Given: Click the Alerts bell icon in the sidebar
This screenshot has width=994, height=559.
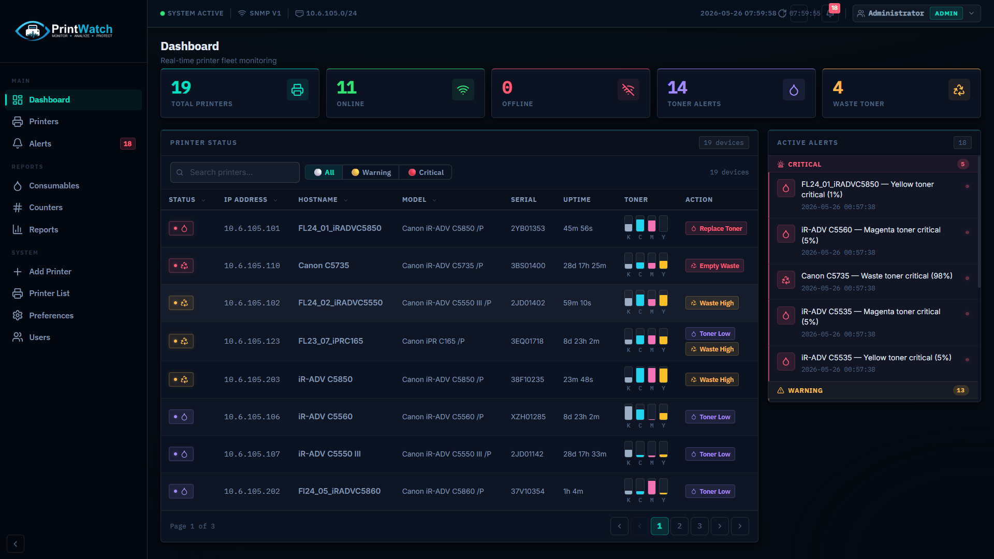Looking at the screenshot, I should (18, 144).
